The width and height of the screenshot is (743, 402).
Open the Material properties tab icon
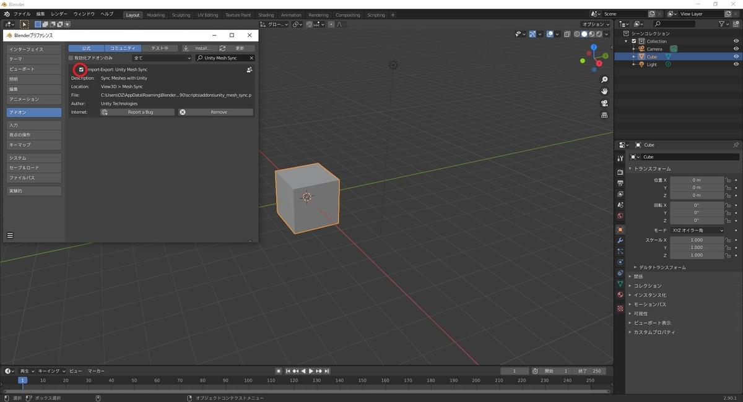[620, 294]
